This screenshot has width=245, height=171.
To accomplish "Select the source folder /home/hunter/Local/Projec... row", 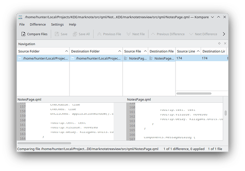I will coord(43,58).
